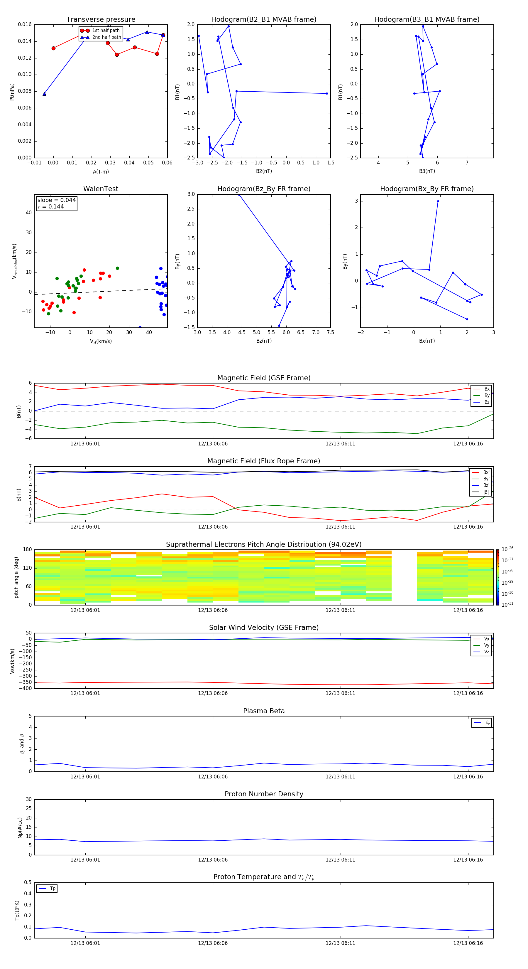Click the "pitch angle (deg)" axis label
The height and width of the screenshot is (969, 528).
tap(16, 577)
